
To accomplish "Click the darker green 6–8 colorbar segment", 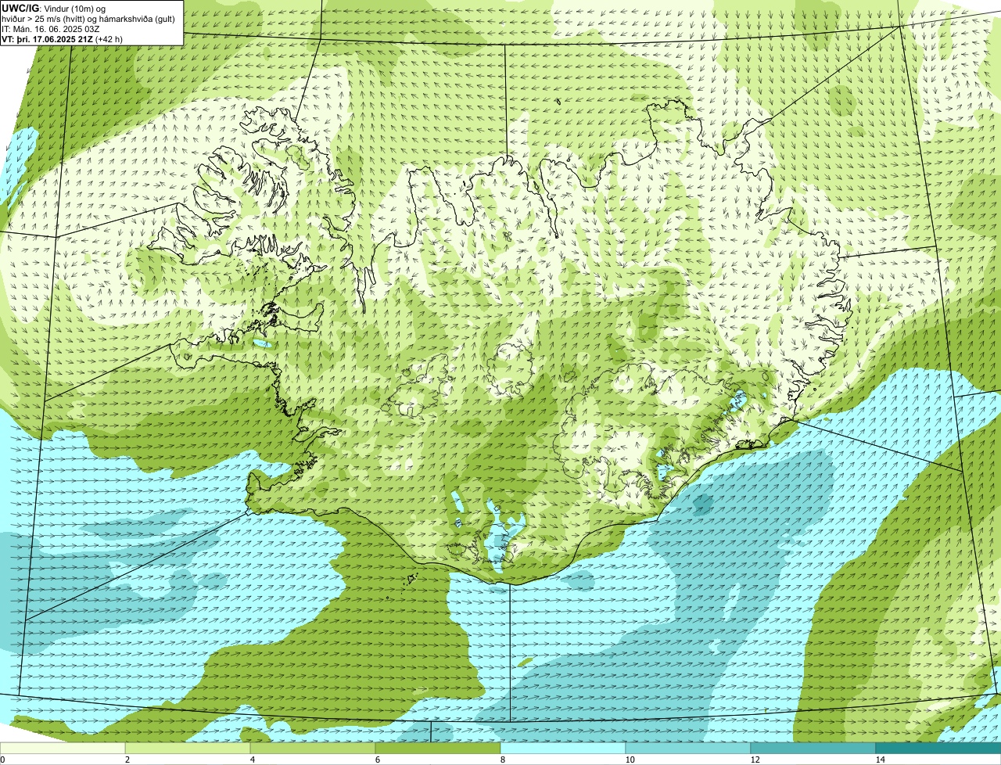I will click(438, 748).
